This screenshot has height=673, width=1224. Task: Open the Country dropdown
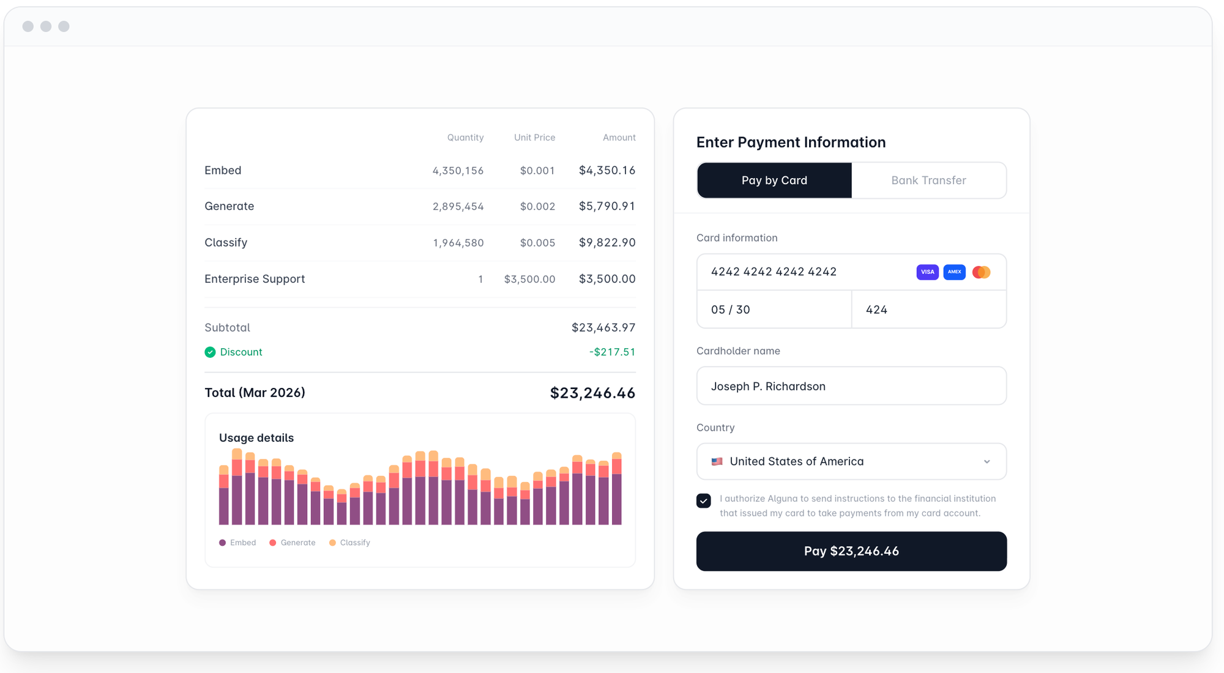[x=851, y=461]
